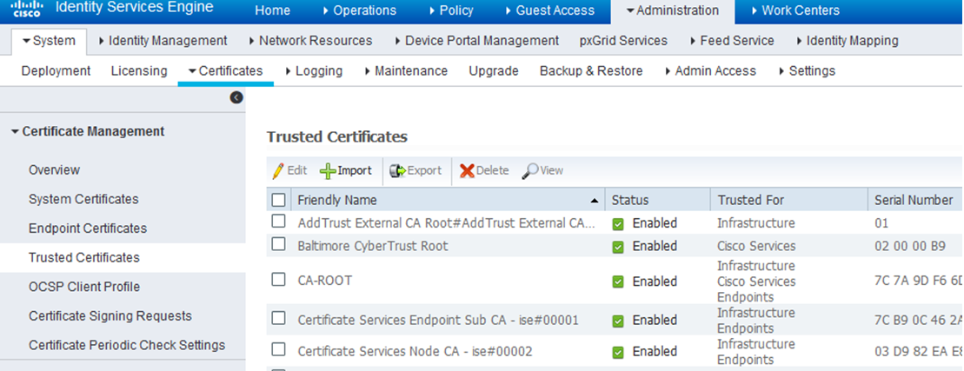This screenshot has height=371, width=964.
Task: Open System Certificates in the sidebar
Action: tap(83, 200)
